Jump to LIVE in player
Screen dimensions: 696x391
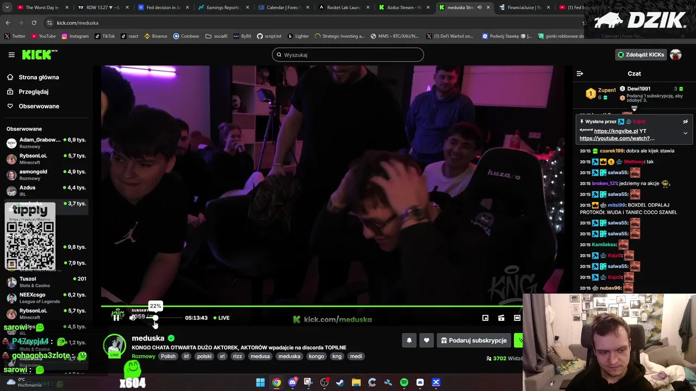coord(221,318)
